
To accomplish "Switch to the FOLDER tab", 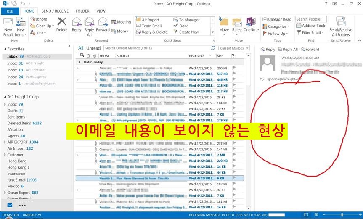I will click(82, 11).
